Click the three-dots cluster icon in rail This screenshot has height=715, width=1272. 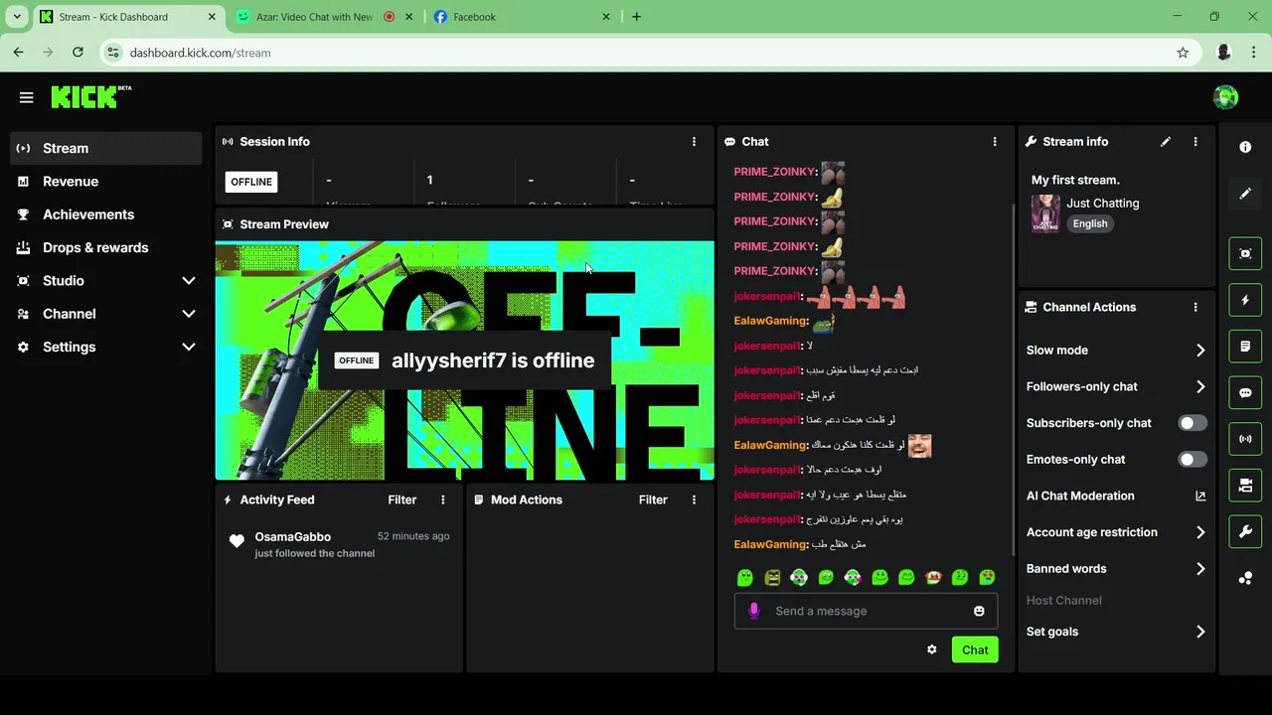1245,578
